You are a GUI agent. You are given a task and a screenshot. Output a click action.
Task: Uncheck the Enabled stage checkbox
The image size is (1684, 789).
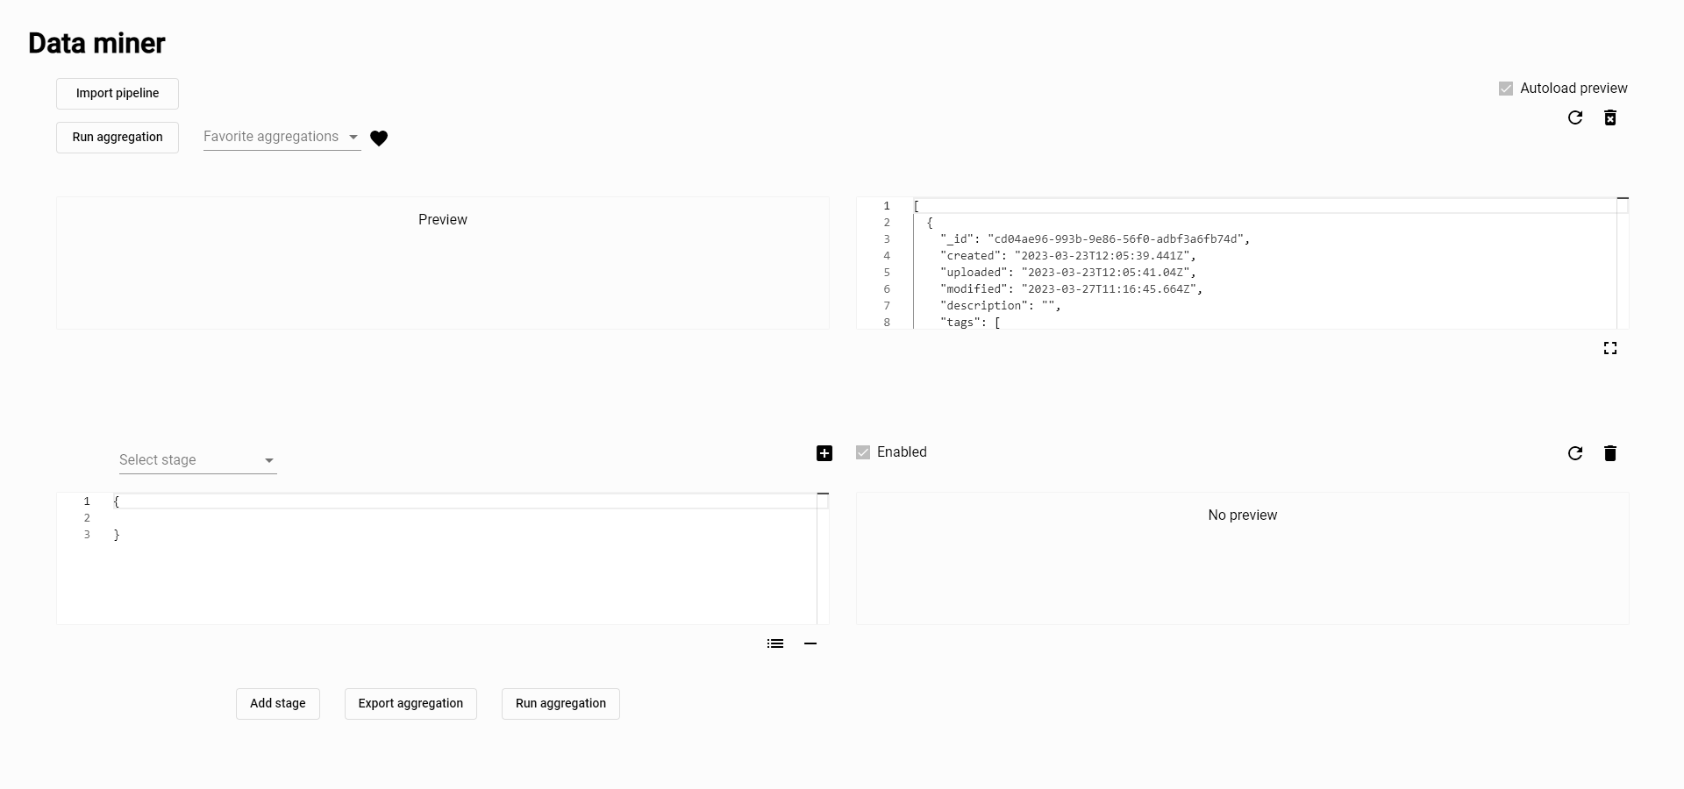tap(863, 452)
